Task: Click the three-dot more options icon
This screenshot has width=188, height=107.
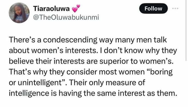Action: pos(175,8)
